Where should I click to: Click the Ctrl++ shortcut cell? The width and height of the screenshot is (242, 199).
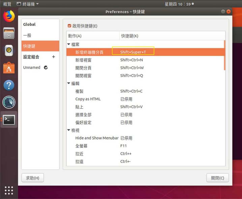126,154
